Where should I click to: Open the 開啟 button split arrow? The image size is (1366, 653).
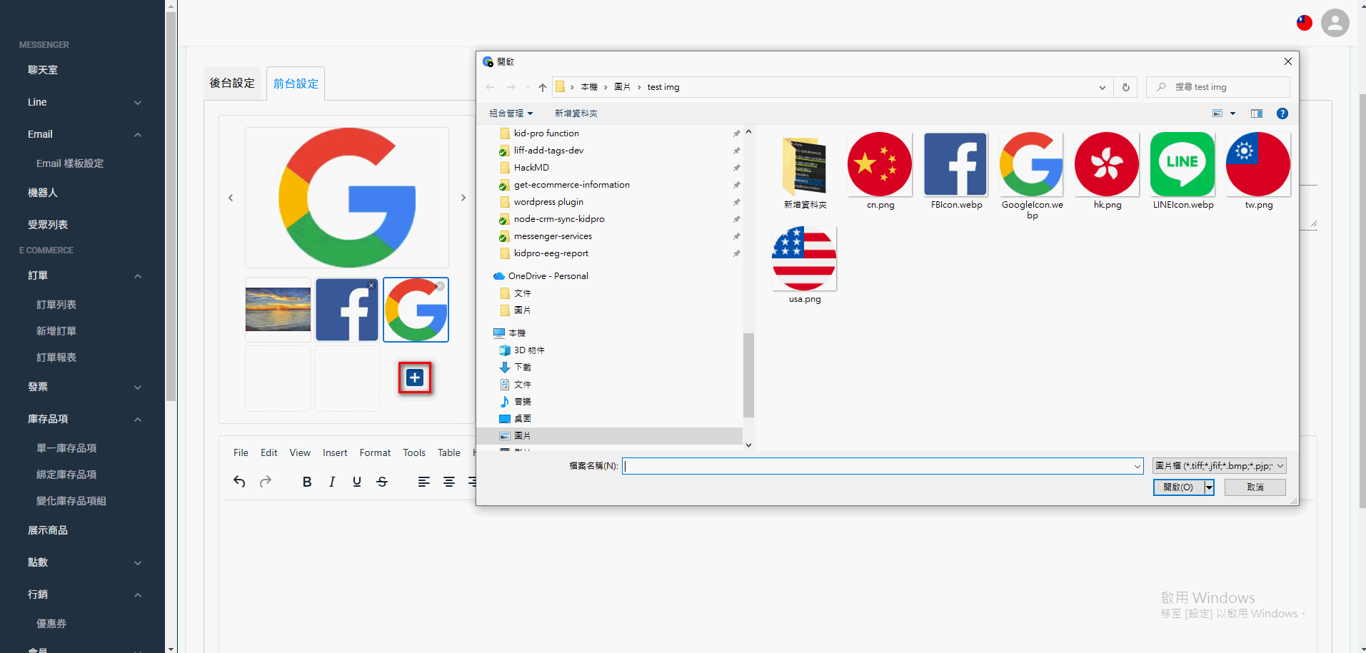tap(1209, 487)
